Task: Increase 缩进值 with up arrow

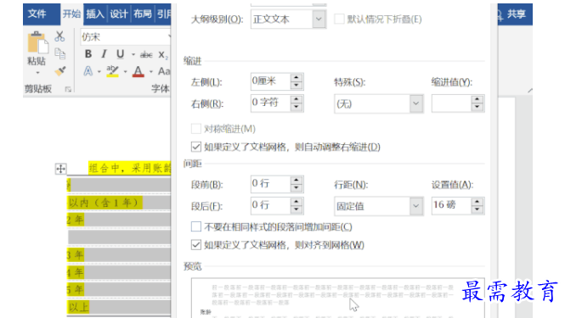Action: (477, 99)
